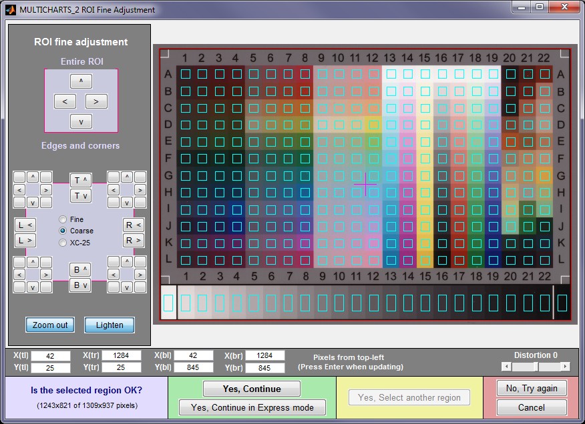Choose Yes, Continue in Express mode
This screenshot has height=424, width=585.
click(x=252, y=407)
